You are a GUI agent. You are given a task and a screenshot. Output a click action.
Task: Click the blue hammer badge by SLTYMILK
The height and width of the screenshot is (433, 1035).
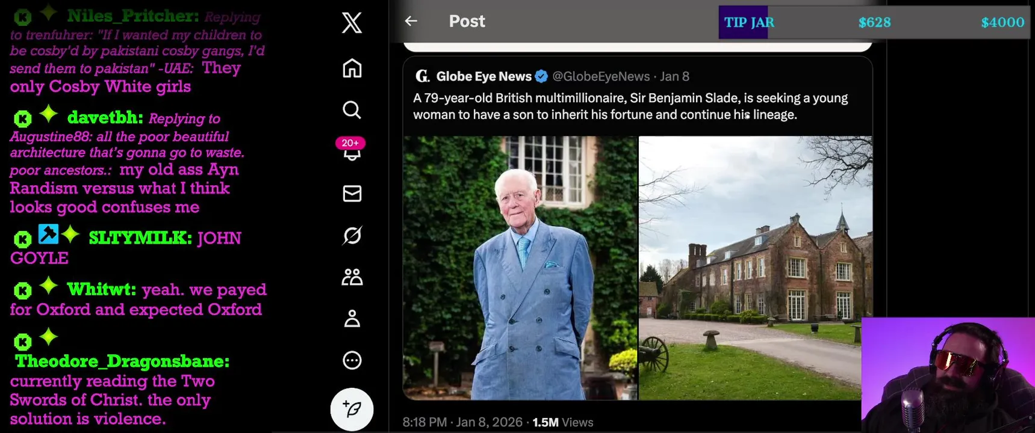[48, 233]
